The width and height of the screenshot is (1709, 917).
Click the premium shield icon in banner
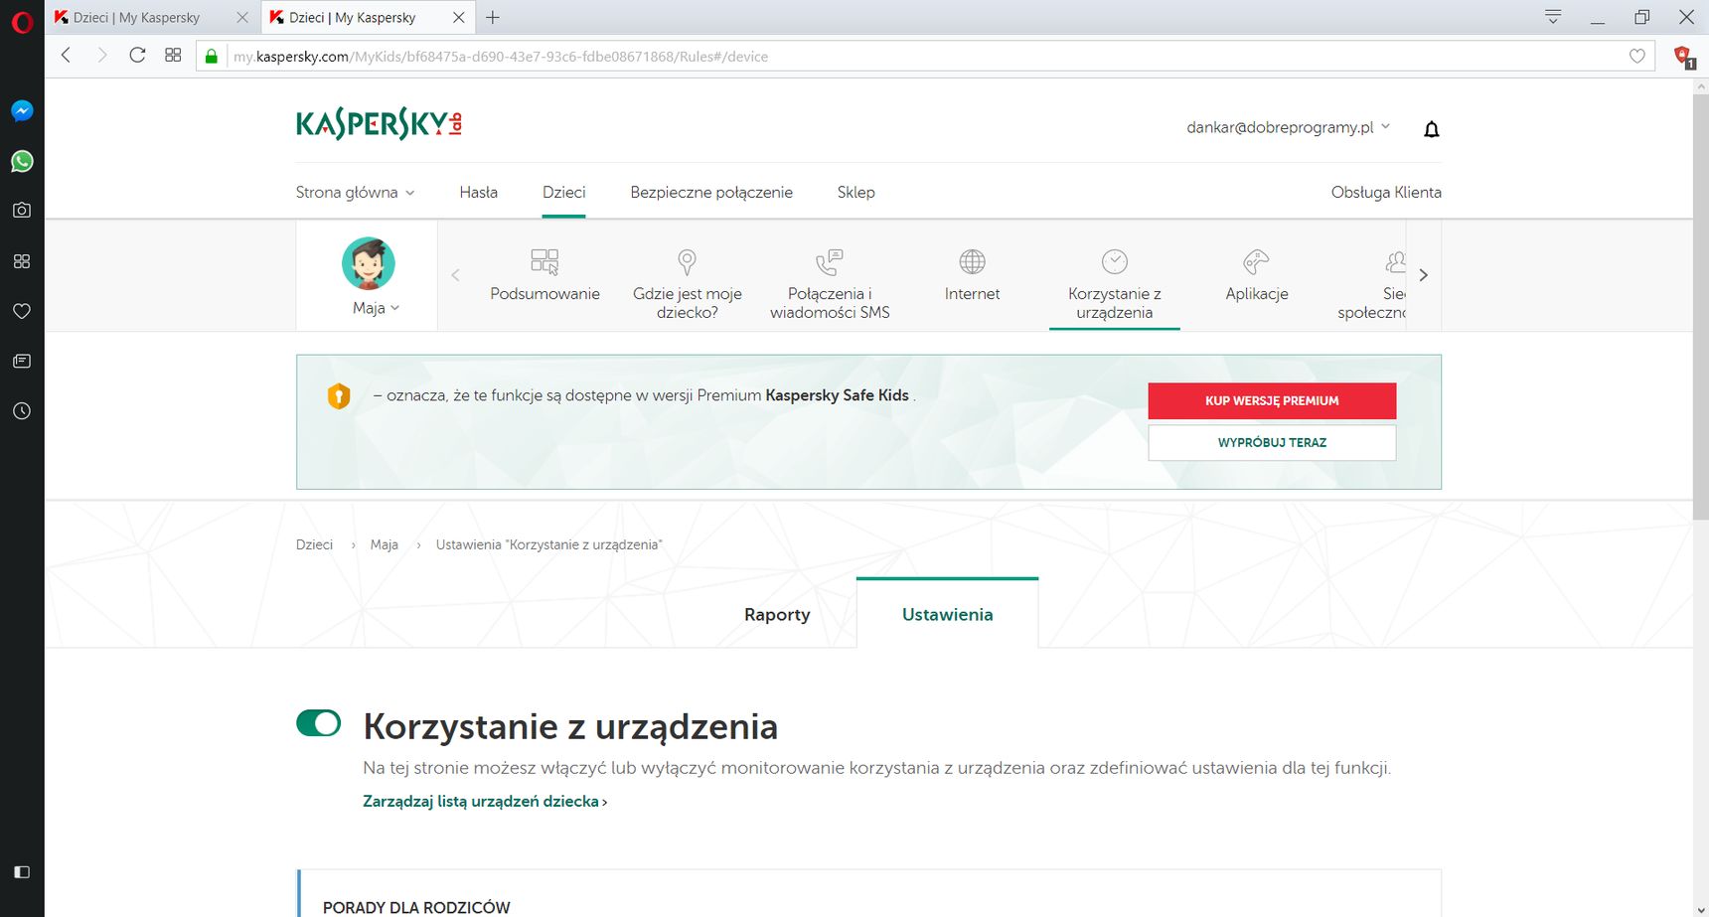pyautogui.click(x=339, y=396)
